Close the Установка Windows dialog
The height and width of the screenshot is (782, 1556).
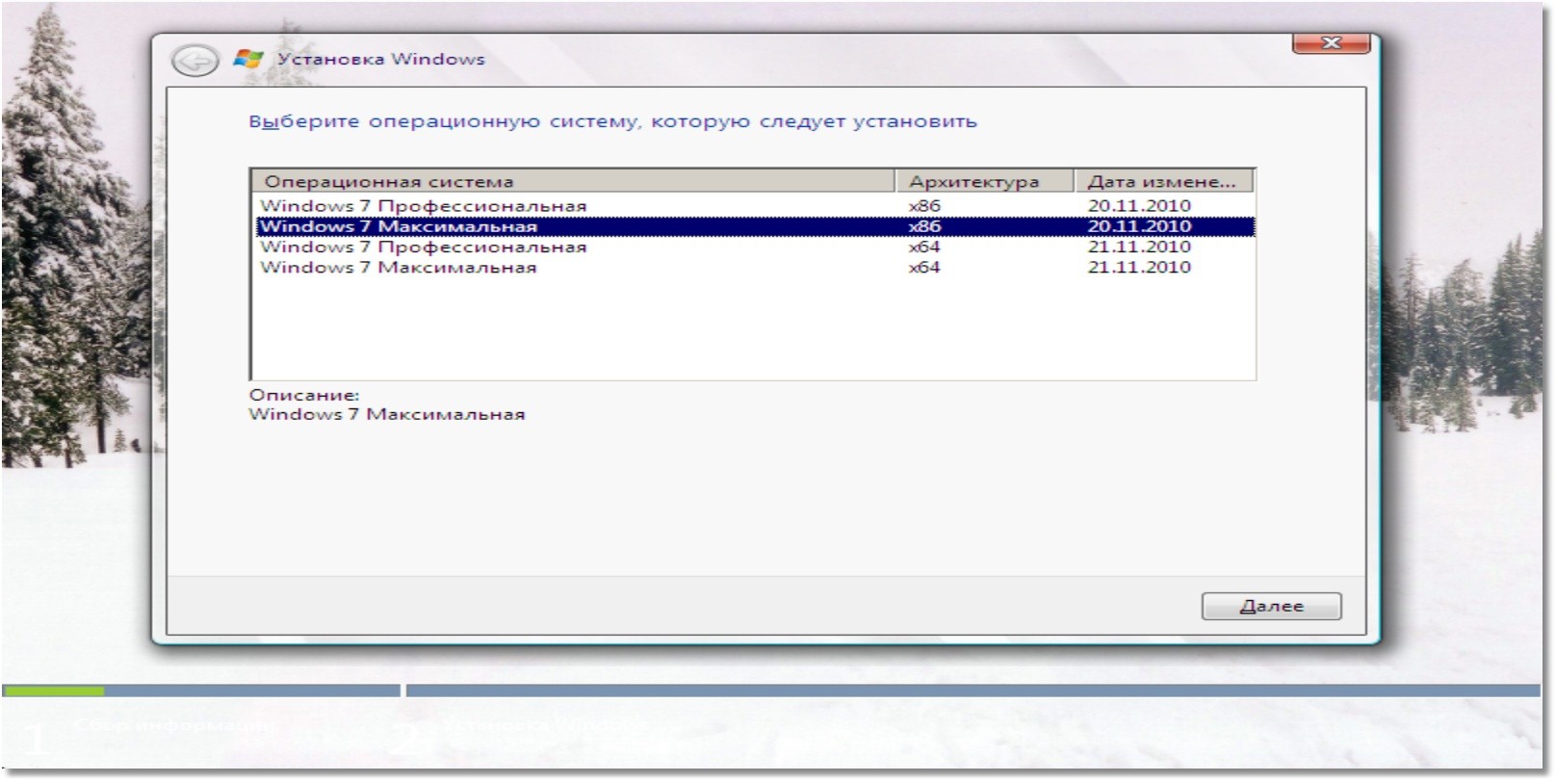pos(1331,43)
